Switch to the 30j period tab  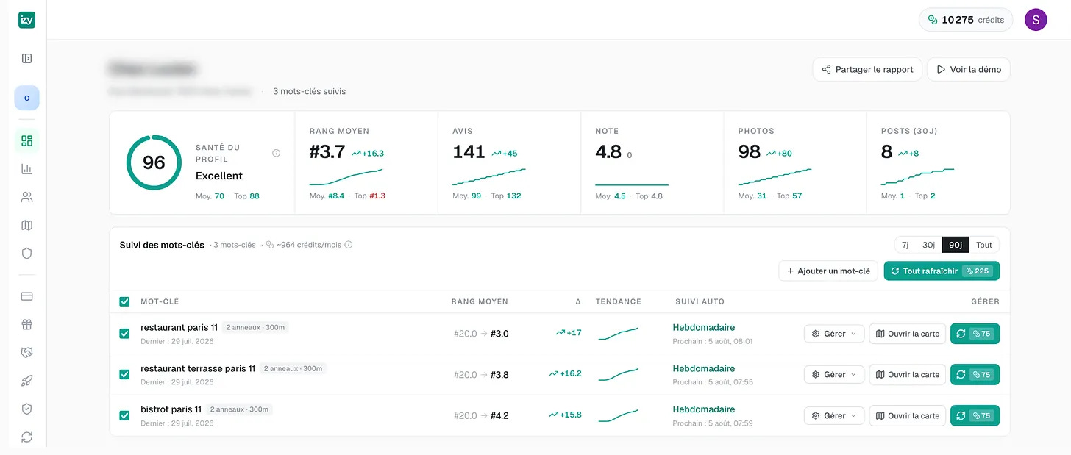click(x=929, y=245)
